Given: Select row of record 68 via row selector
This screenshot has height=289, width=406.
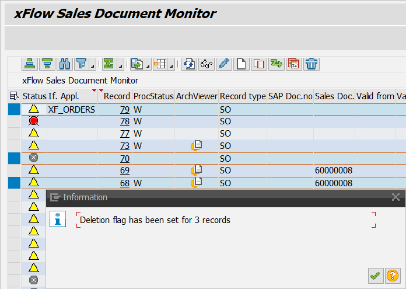Looking at the screenshot, I should pyautogui.click(x=14, y=183).
